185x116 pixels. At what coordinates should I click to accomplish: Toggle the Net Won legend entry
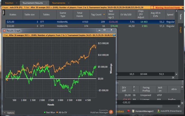(x=49, y=113)
